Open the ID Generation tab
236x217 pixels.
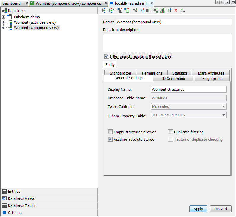pyautogui.click(x=174, y=78)
